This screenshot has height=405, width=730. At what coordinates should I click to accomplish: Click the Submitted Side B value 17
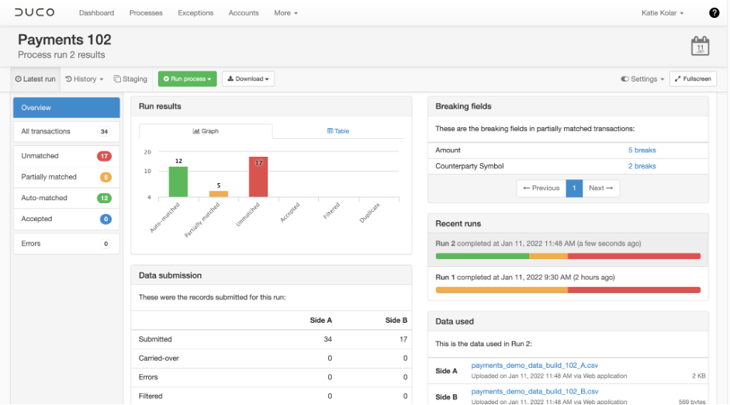coord(403,339)
